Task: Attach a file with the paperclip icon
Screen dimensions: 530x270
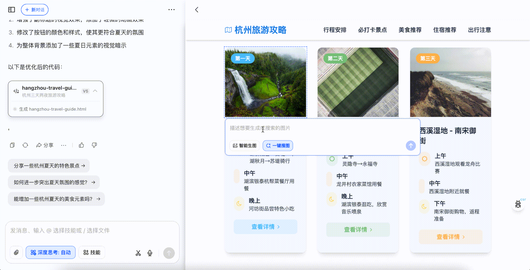Action: pos(16,252)
